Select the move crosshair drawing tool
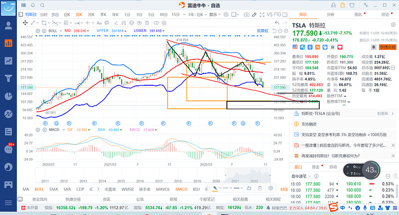Screen dimensions: 399x215 tap(25, 23)
